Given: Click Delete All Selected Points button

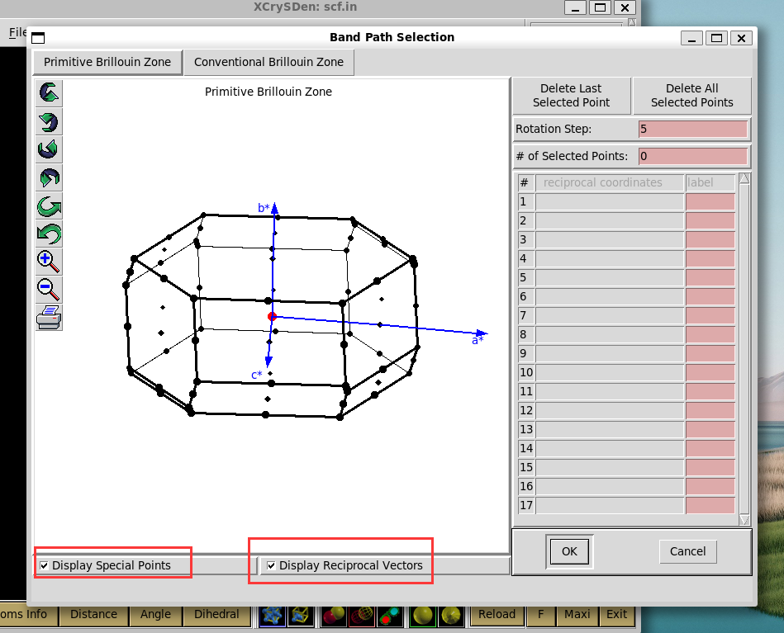Looking at the screenshot, I should tap(692, 96).
